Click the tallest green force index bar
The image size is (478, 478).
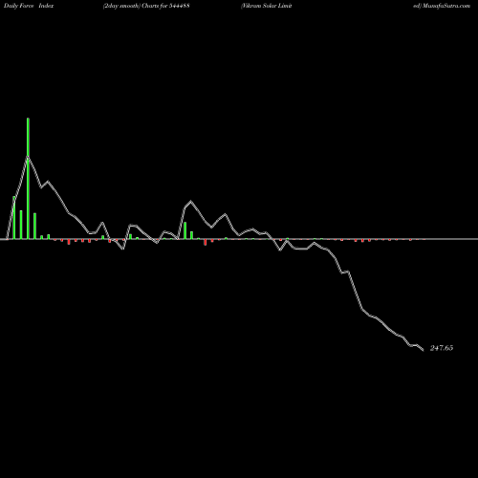tap(28, 178)
